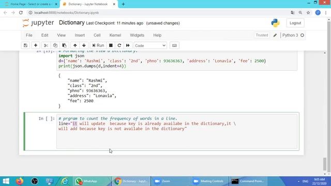Open Firefox from the taskbar
The width and height of the screenshot is (331, 186).
point(20,181)
